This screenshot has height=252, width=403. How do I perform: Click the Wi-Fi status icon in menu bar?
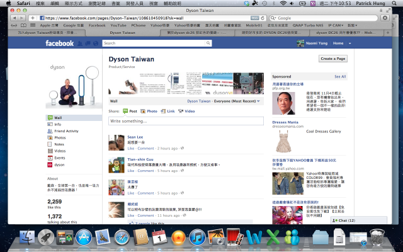coord(283,3)
